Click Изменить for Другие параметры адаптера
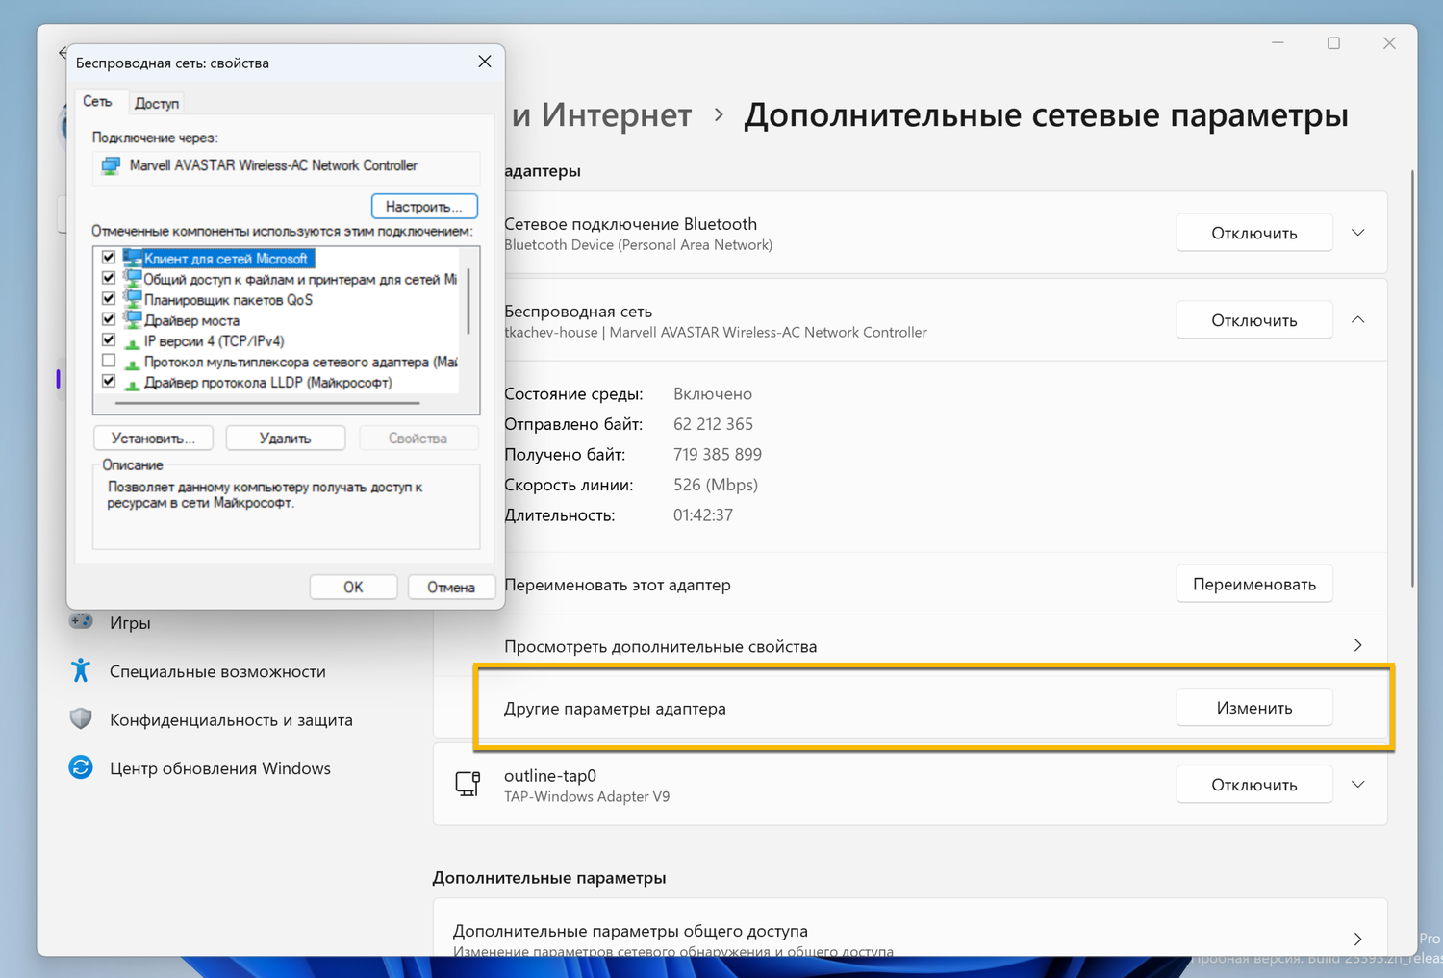 tap(1254, 708)
